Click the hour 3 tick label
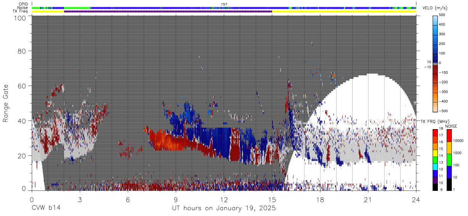 coord(80,199)
